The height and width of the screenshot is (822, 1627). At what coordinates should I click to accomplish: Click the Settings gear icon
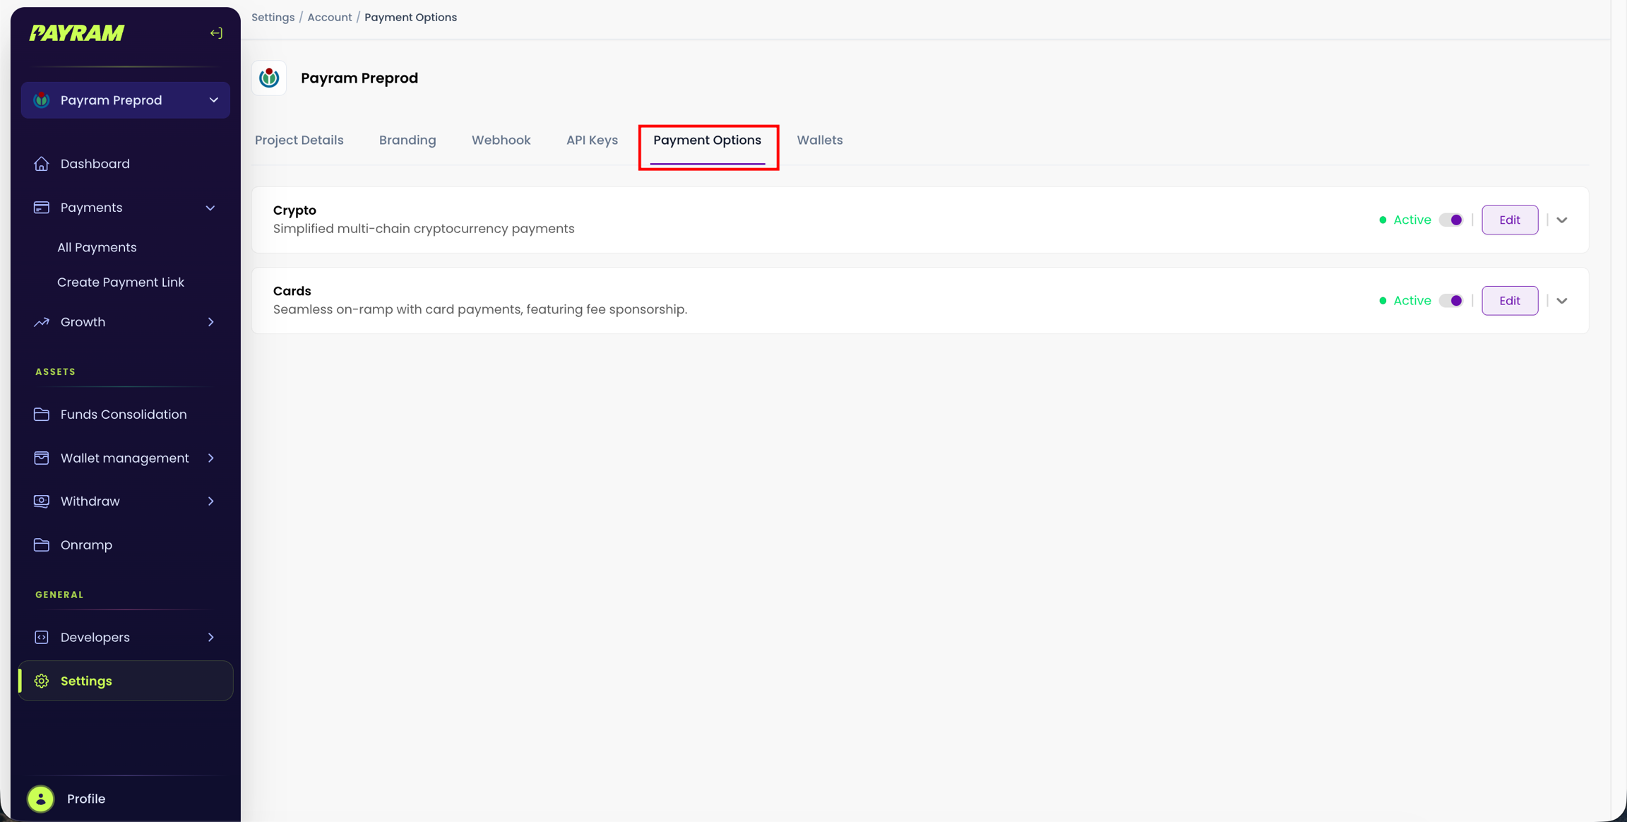(42, 681)
